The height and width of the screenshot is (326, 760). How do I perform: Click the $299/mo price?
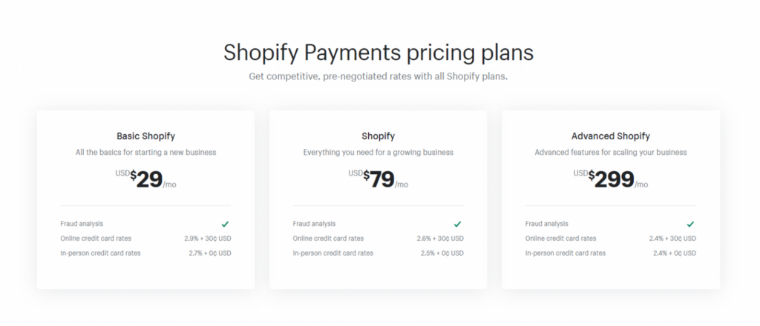(611, 179)
